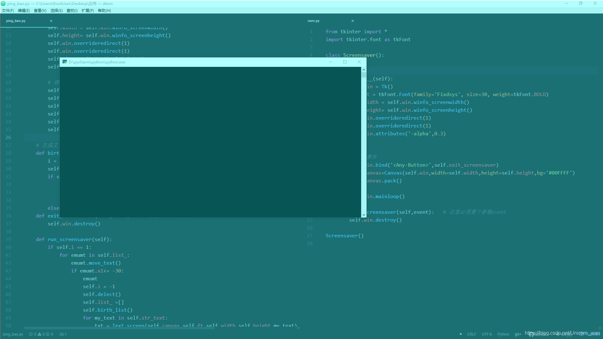The height and width of the screenshot is (339, 603).
Task: Click line number 27 in nem.py gutter
Action: coord(310,236)
